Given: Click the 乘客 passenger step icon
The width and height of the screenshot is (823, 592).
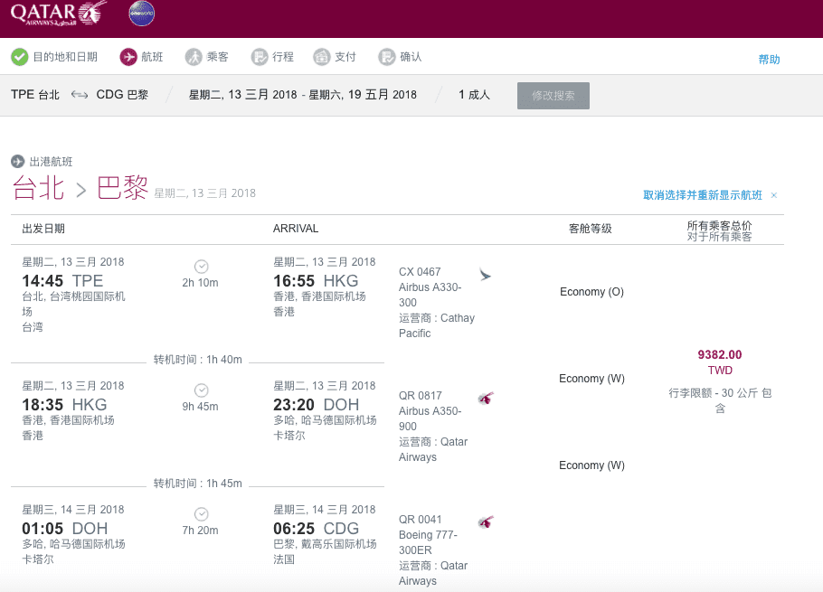Looking at the screenshot, I should (x=194, y=57).
